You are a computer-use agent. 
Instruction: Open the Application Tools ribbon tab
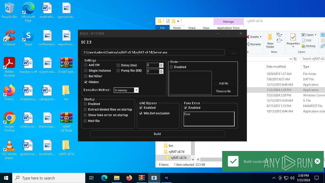[228, 28]
